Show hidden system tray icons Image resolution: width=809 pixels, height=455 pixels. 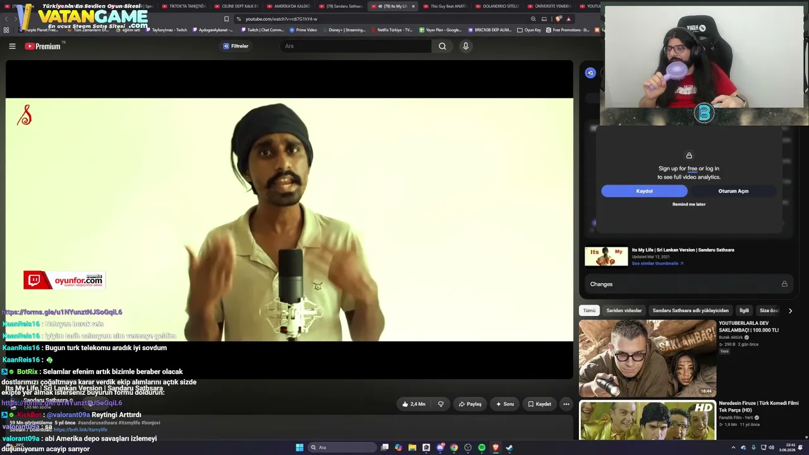pyautogui.click(x=733, y=448)
